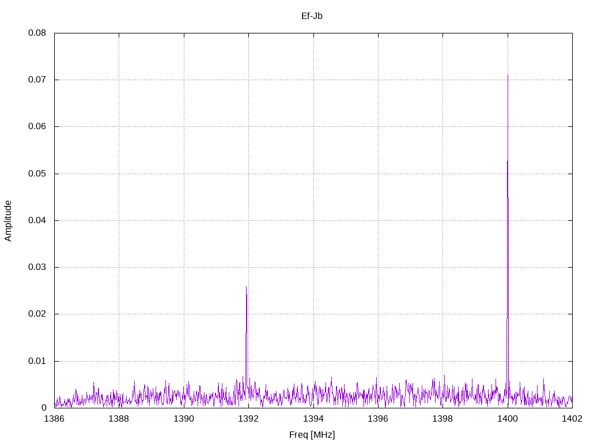Click the 0.04 y-axis tick label
Screen dimensions: 590x443
pyautogui.click(x=37, y=220)
